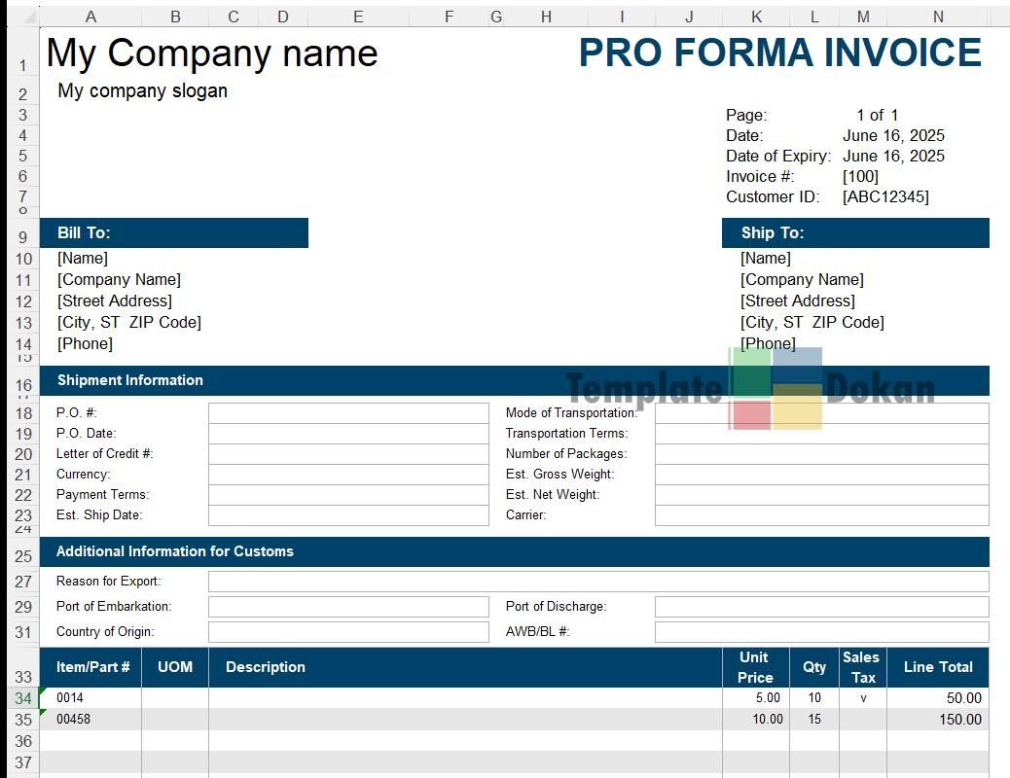This screenshot has width=1010, height=778.
Task: Select column A header
Action: (x=90, y=17)
